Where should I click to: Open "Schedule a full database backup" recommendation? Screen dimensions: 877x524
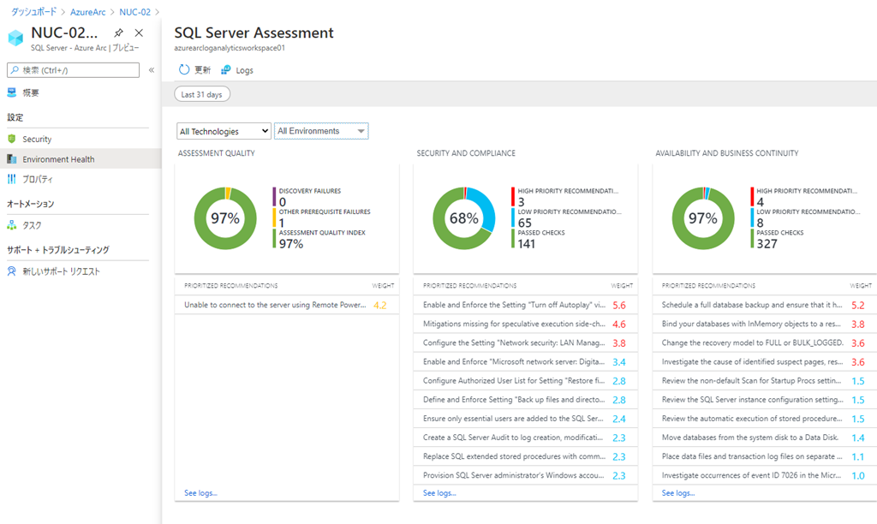765,305
